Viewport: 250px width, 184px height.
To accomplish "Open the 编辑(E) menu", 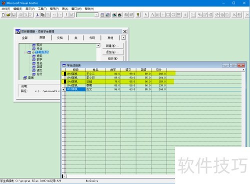I will pyautogui.click(x=18, y=8).
